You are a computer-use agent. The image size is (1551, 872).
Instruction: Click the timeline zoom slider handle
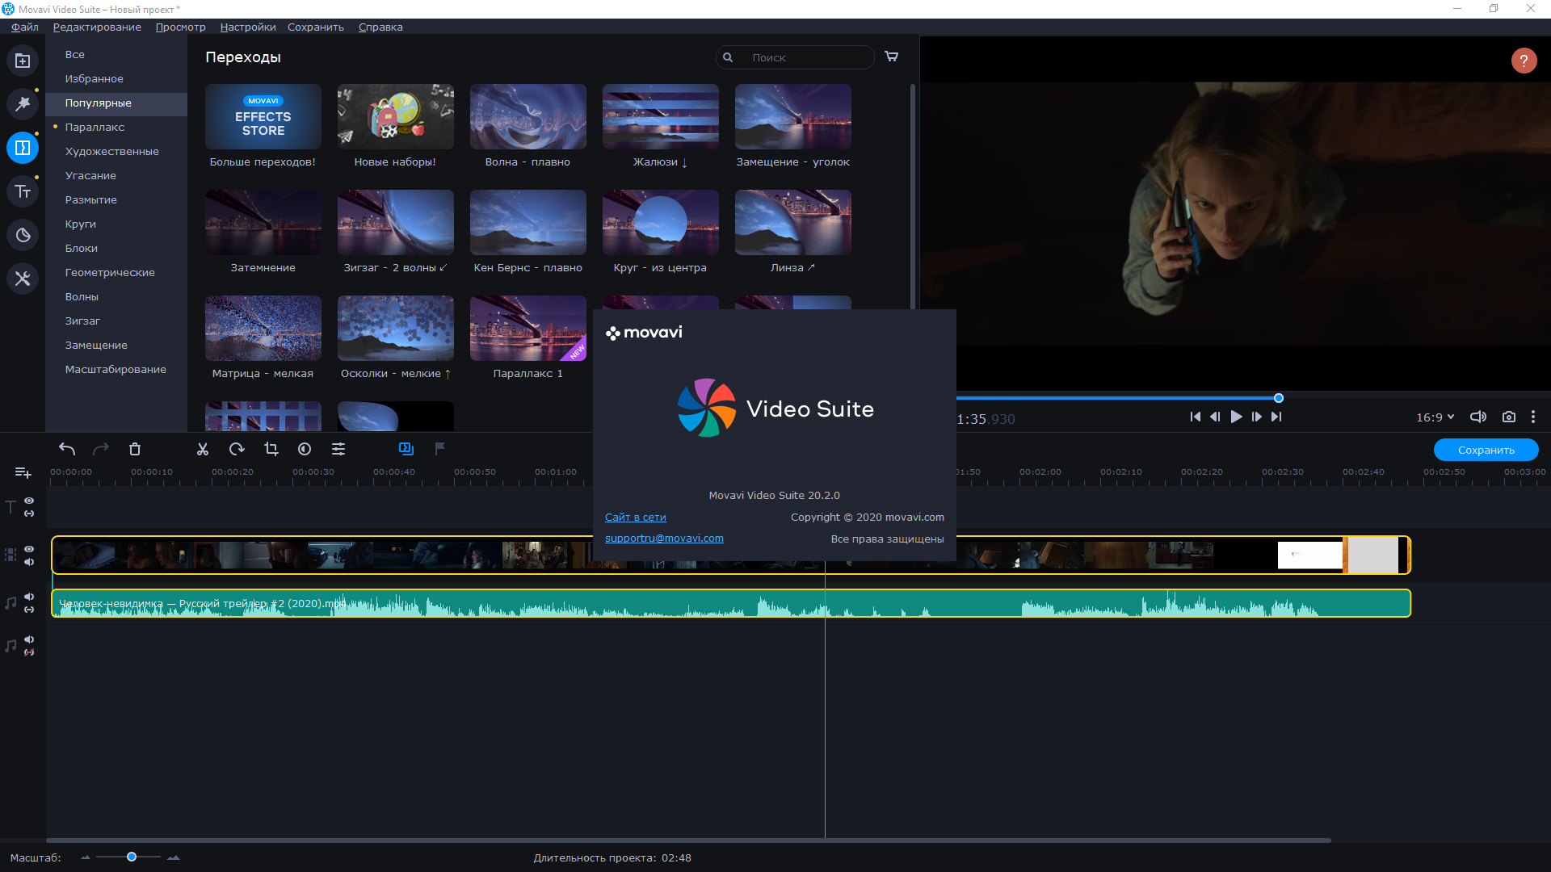(x=132, y=857)
